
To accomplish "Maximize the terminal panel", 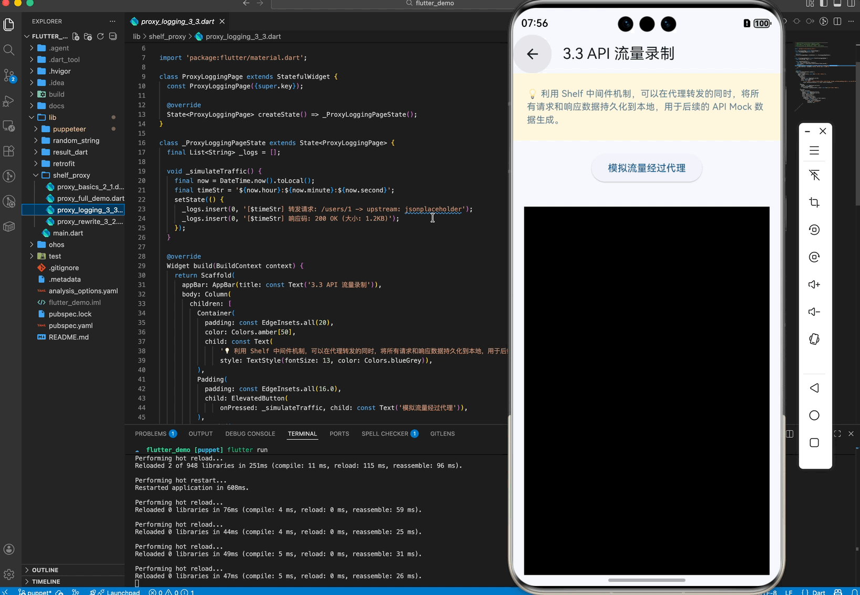I will pos(837,434).
